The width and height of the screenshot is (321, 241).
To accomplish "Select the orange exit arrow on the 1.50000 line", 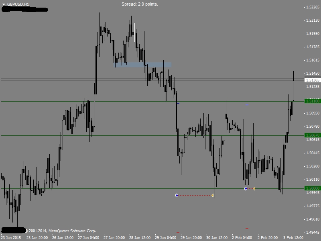I will tap(254, 188).
